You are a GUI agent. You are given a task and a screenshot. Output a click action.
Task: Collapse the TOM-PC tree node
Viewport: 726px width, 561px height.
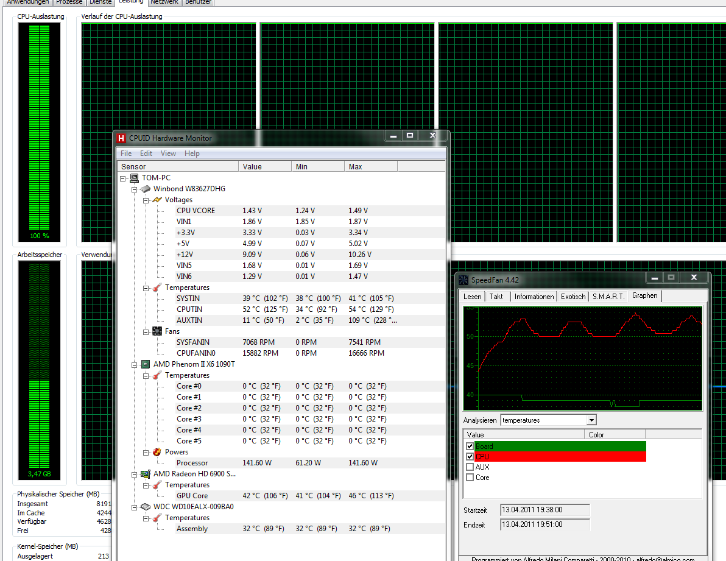coord(122,178)
